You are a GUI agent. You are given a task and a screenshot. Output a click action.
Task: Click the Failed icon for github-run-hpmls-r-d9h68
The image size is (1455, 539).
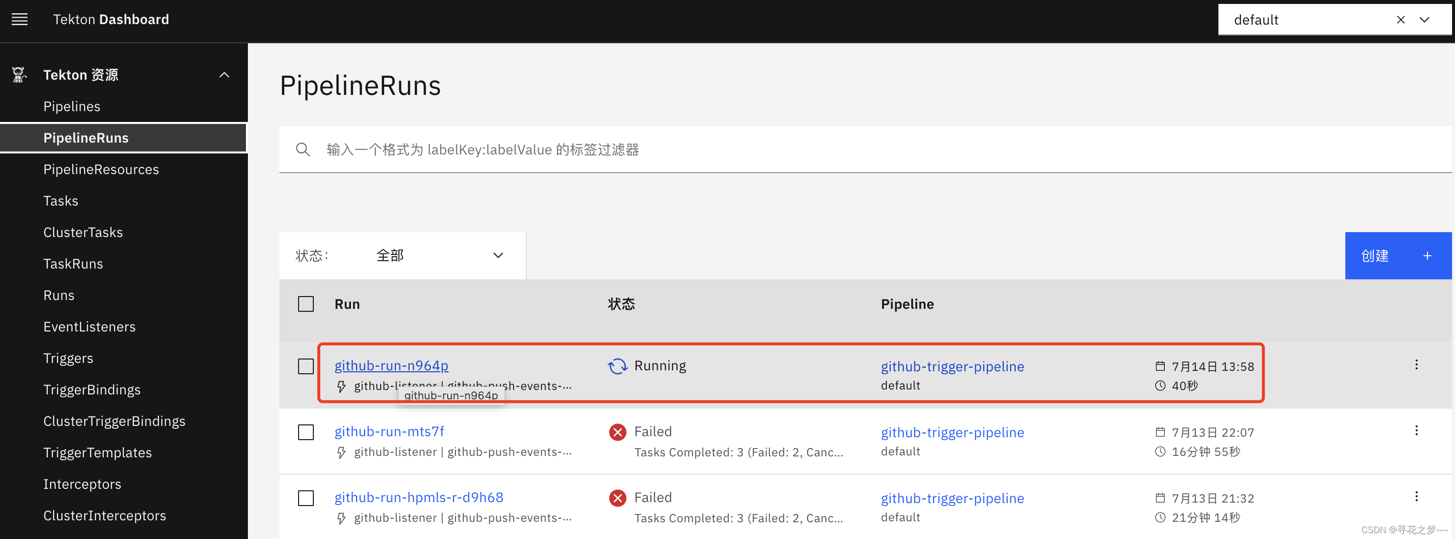coord(617,498)
